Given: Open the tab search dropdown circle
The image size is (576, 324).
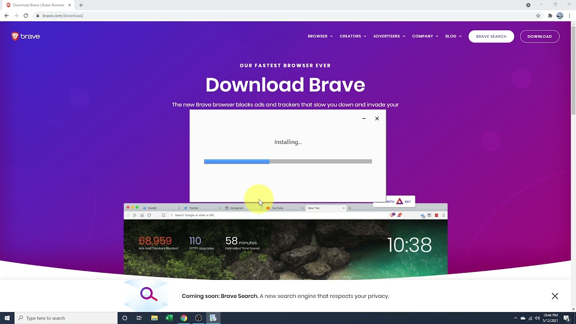Looking at the screenshot, I should [x=528, y=5].
